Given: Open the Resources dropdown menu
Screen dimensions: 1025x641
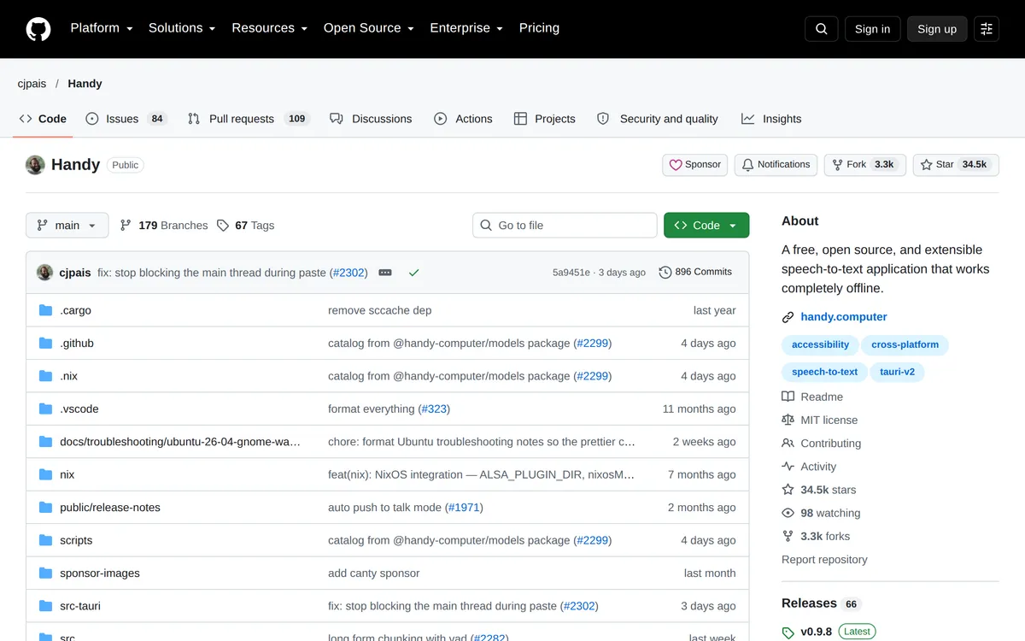Looking at the screenshot, I should (269, 28).
